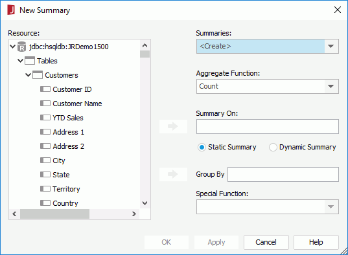
Task: Click the Country field icon
Action: tap(45, 203)
